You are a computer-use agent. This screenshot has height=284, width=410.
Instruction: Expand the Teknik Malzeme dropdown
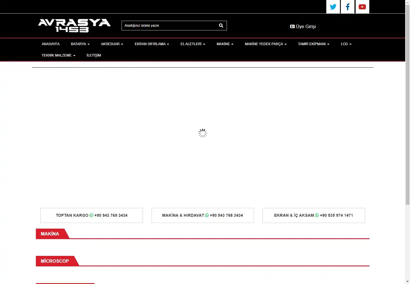click(x=58, y=55)
